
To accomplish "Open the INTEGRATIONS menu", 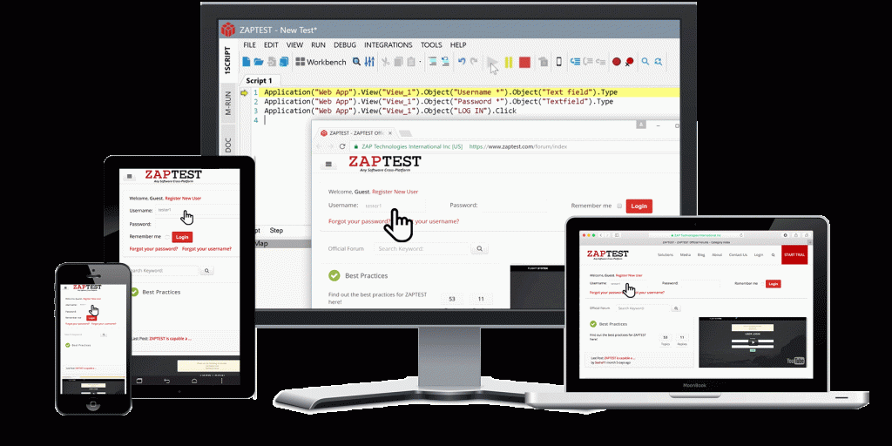I will point(388,45).
